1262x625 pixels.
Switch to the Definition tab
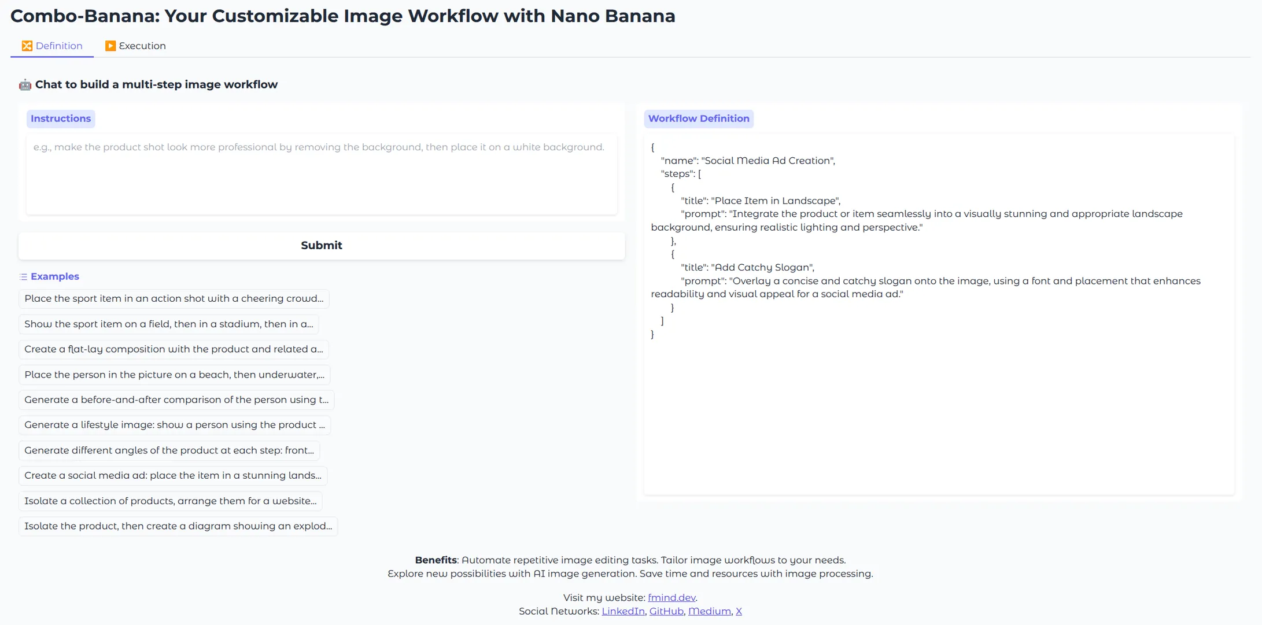click(52, 46)
